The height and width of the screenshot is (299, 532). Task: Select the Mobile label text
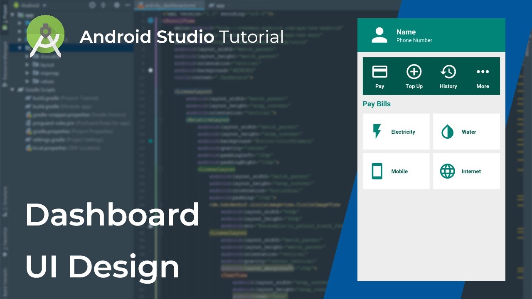399,171
